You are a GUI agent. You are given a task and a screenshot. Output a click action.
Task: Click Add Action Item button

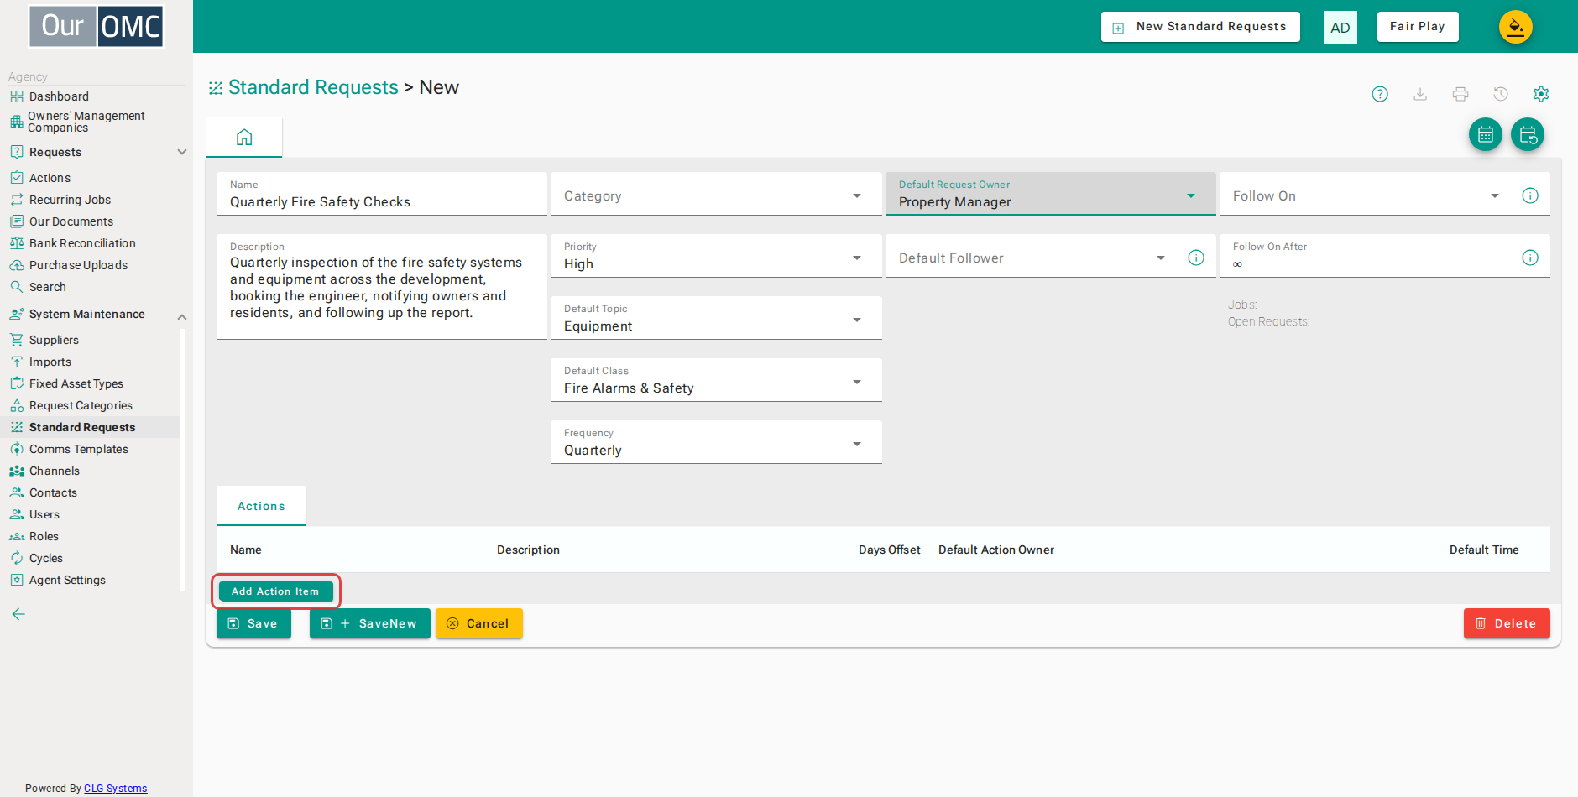275,591
